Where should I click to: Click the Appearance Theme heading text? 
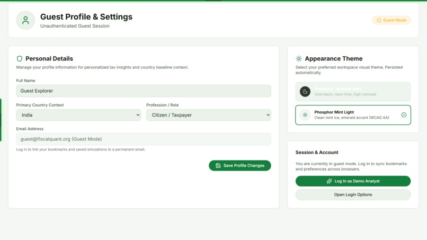(334, 59)
